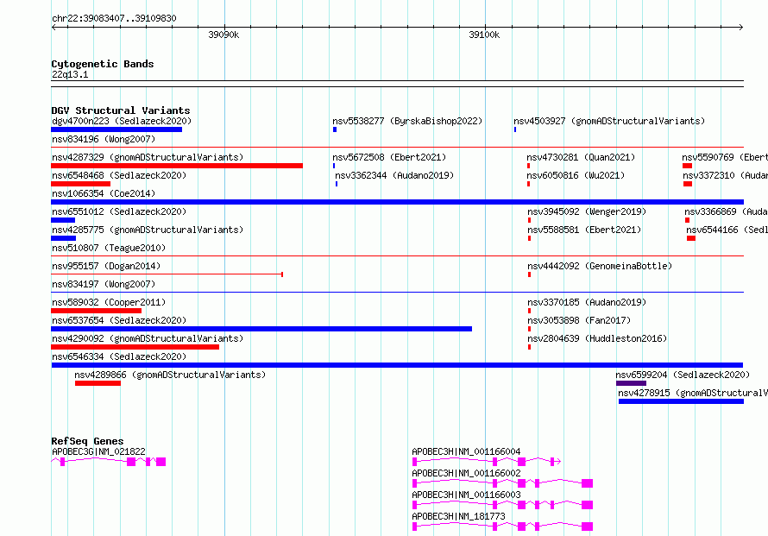This screenshot has height=536, width=768.
Task: Click nsv5588581 (Ebert2021) label
Action: pyautogui.click(x=584, y=230)
